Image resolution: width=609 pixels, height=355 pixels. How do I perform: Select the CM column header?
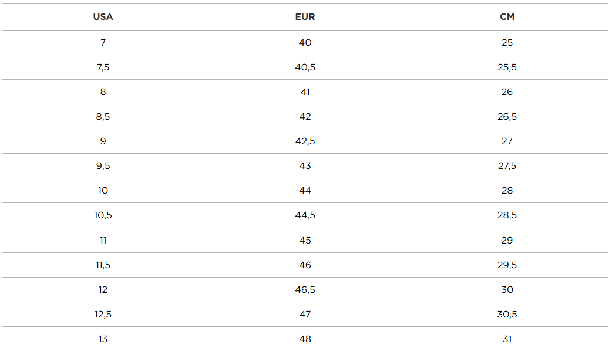pyautogui.click(x=507, y=17)
